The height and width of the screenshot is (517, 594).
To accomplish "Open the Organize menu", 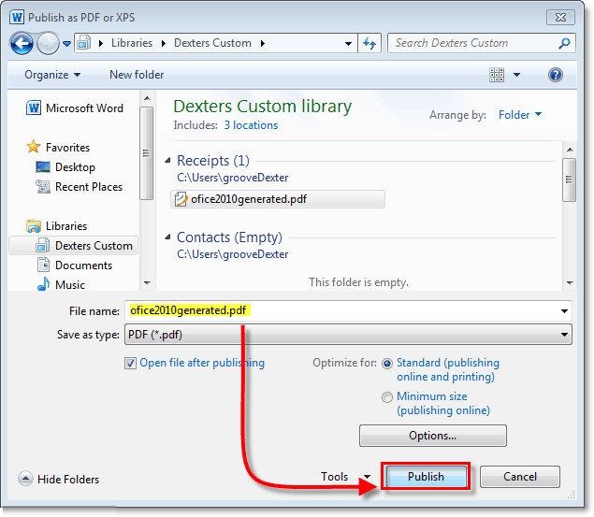I will tap(52, 75).
